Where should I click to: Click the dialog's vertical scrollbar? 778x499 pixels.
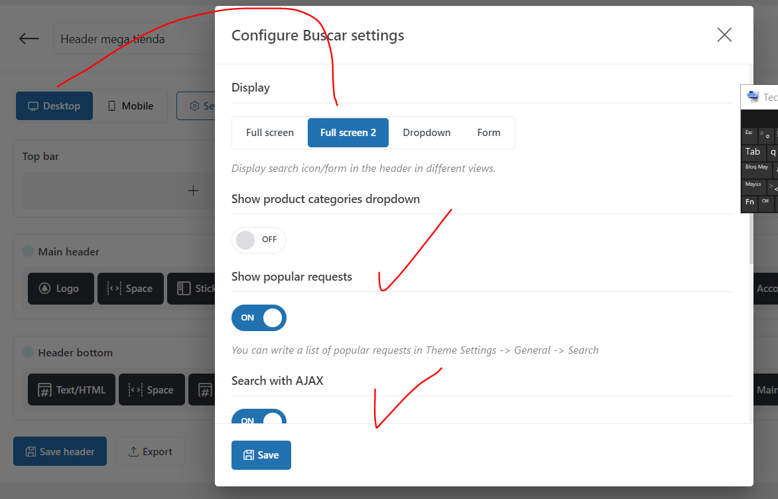(x=751, y=164)
